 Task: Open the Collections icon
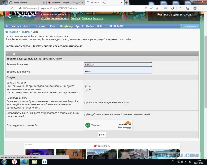click(x=188, y=8)
